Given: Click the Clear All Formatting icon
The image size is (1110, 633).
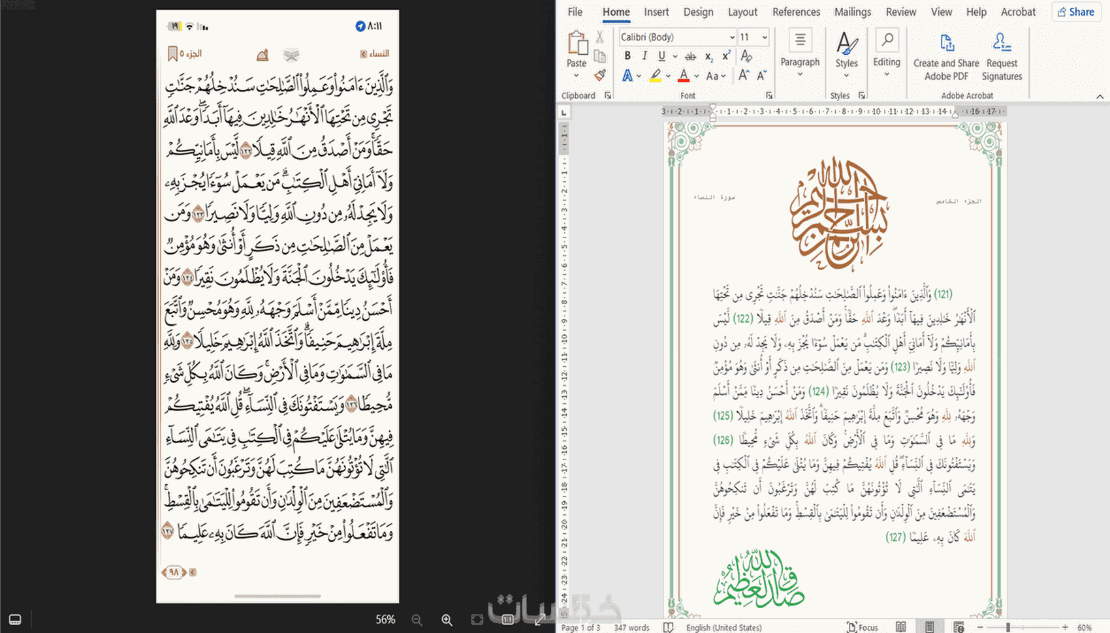Looking at the screenshot, I should [x=746, y=56].
